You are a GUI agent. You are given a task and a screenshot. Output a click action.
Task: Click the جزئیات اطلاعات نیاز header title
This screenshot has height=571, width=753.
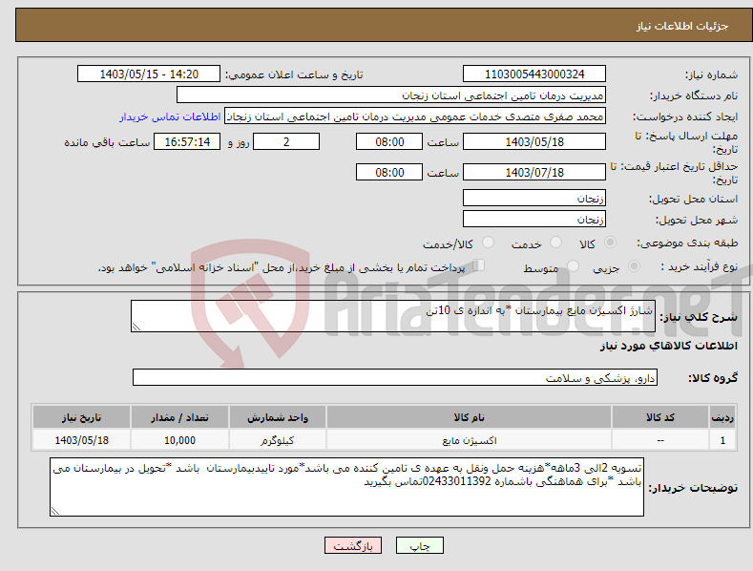(682, 26)
